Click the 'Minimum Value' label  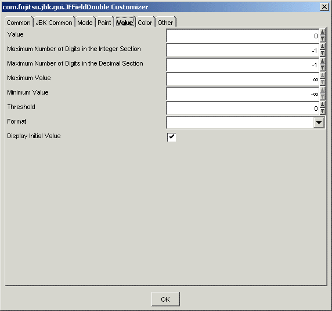(x=28, y=92)
